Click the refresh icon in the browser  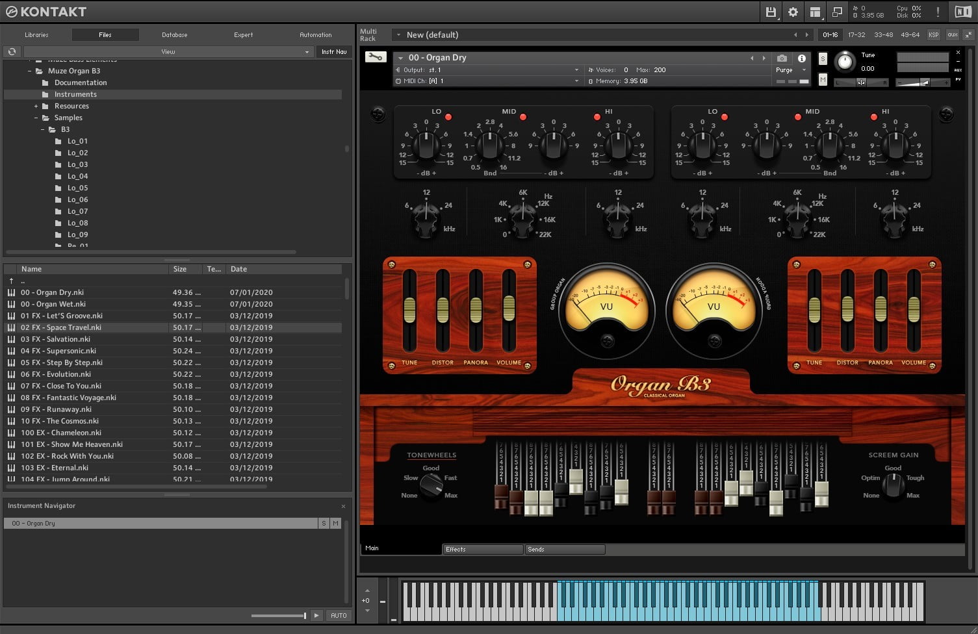click(x=12, y=51)
